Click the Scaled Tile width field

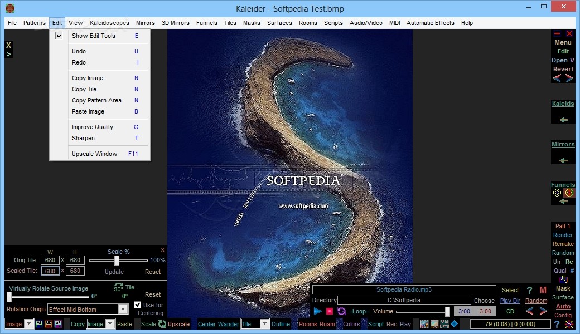pos(50,271)
